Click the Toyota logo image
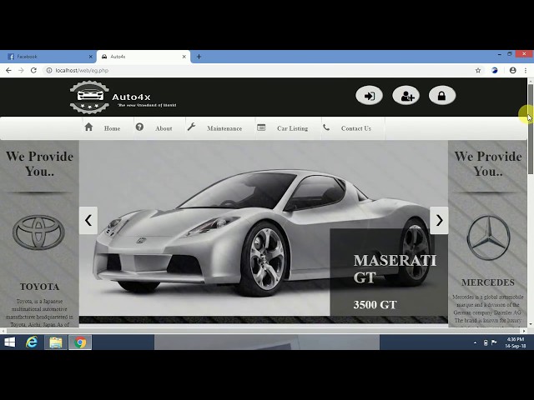This screenshot has width=534, height=400. tap(39, 232)
